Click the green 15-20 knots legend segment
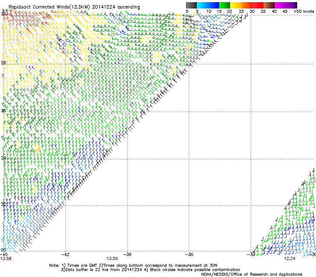The height and width of the screenshot is (277, 316). (x=225, y=5)
